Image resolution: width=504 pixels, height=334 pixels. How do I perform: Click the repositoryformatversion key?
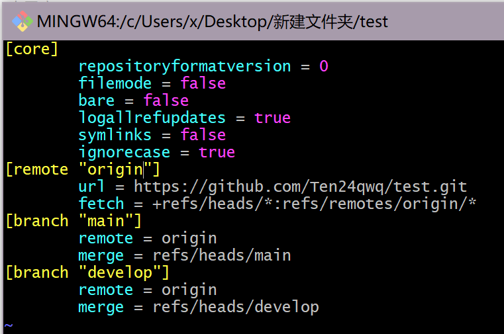point(185,66)
